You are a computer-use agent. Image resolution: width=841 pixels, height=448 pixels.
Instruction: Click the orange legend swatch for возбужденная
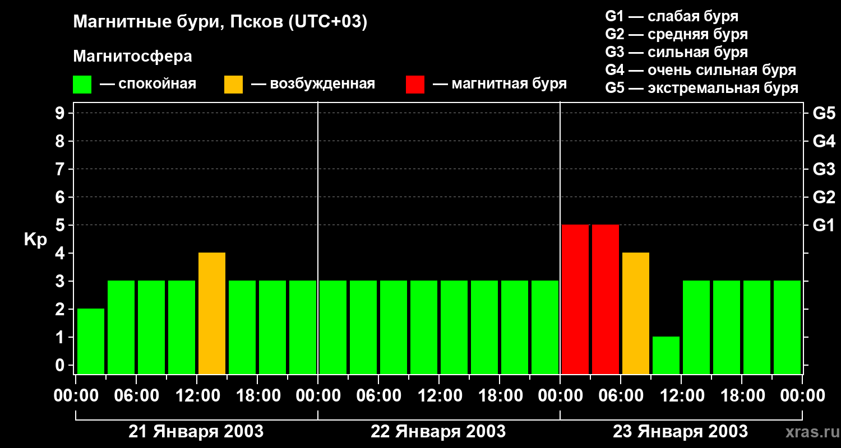click(233, 85)
